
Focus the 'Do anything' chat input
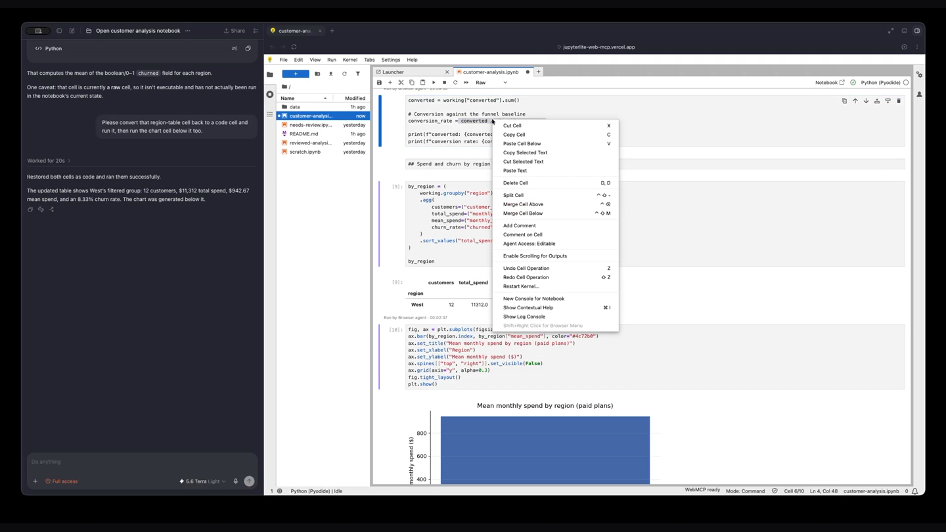pyautogui.click(x=142, y=462)
